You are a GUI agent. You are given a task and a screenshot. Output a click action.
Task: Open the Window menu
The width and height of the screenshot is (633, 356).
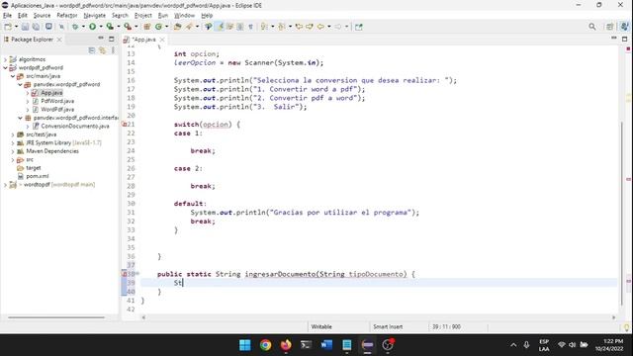point(184,16)
